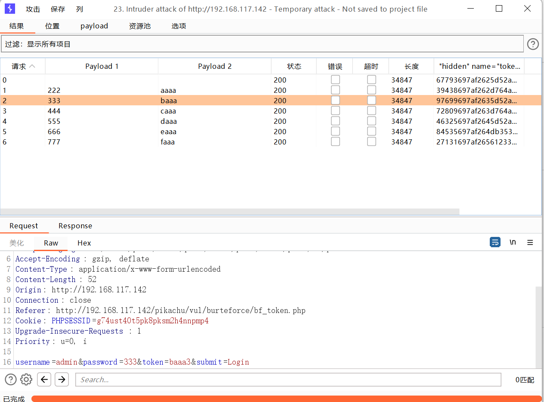Click the search help question mark icon
The width and height of the screenshot is (544, 402).
11,379
